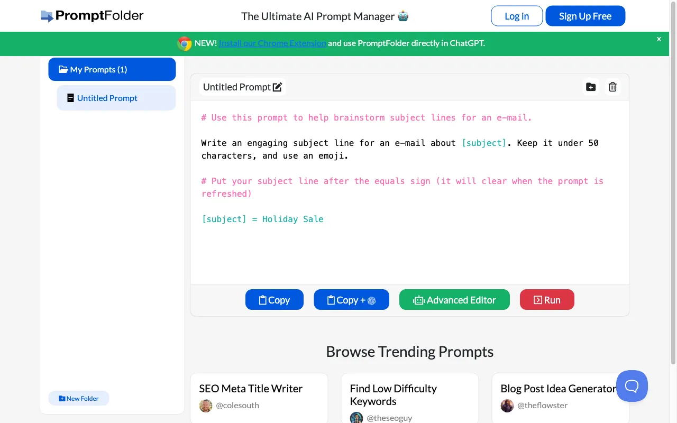Click the Chrome icon in green banner

(185, 43)
